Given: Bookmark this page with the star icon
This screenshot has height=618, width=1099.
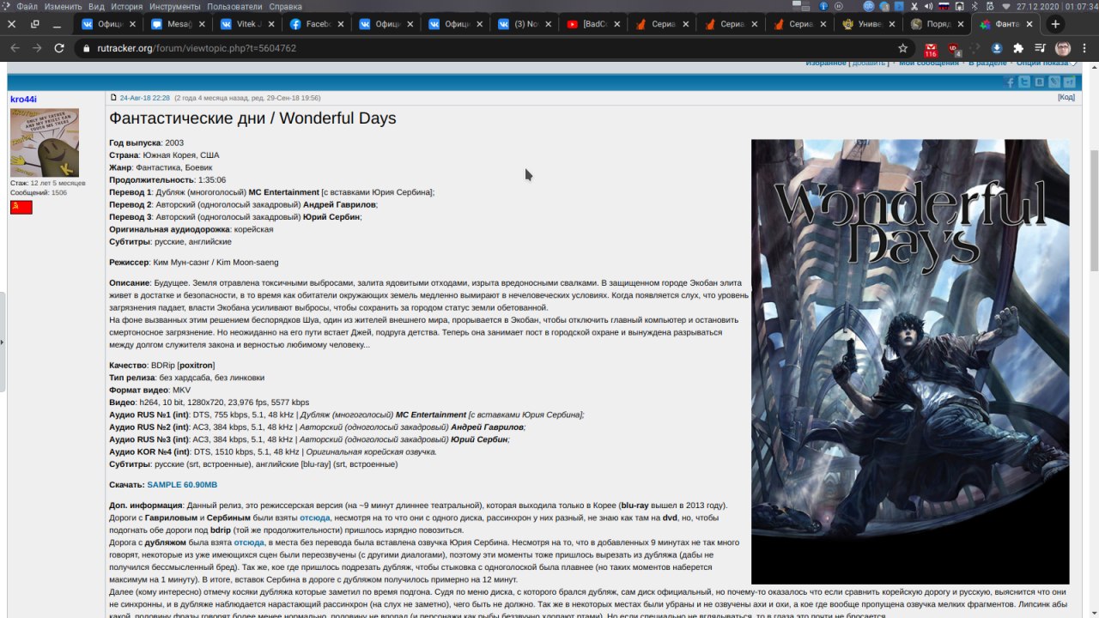Looking at the screenshot, I should 902,48.
